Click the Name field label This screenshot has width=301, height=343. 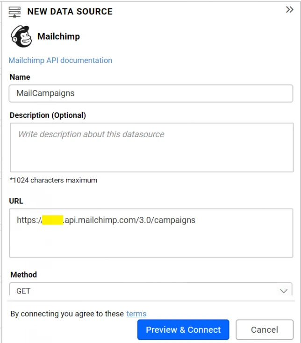20,77
